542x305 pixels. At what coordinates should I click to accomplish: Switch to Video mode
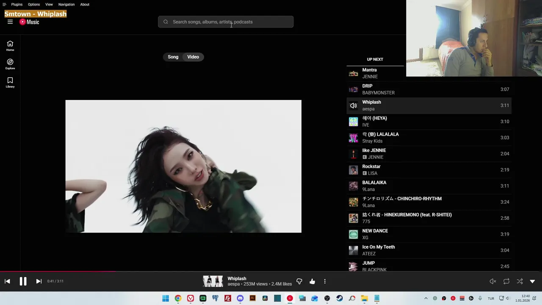pos(193,57)
